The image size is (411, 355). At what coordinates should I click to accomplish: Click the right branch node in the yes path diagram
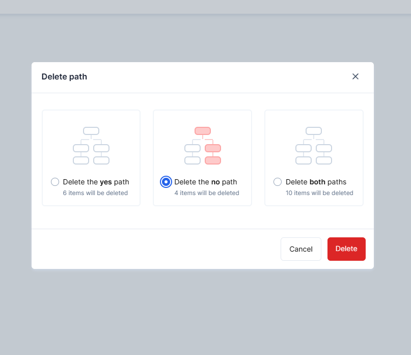[101, 148]
